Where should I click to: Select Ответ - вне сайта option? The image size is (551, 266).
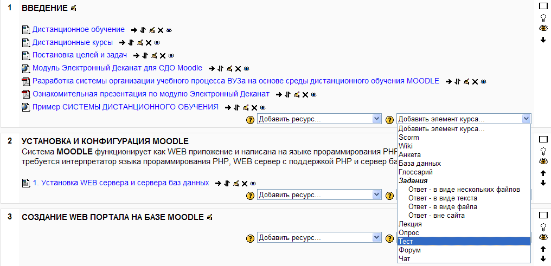464,216
